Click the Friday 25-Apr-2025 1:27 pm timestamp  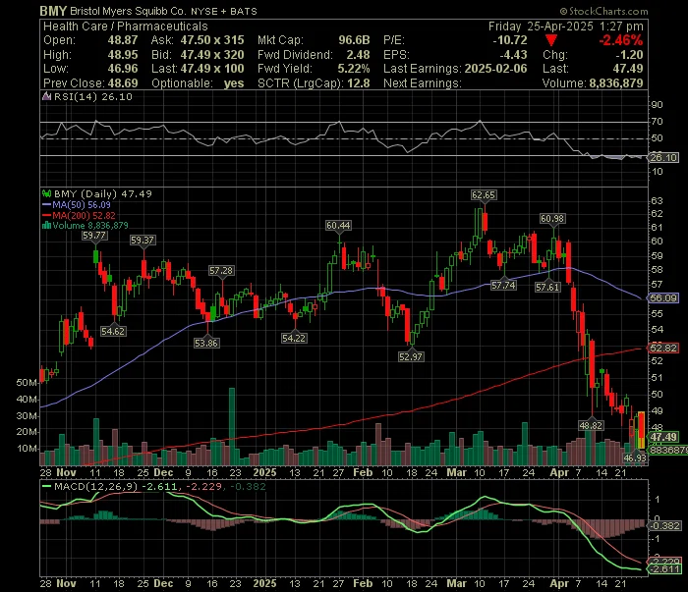566,27
